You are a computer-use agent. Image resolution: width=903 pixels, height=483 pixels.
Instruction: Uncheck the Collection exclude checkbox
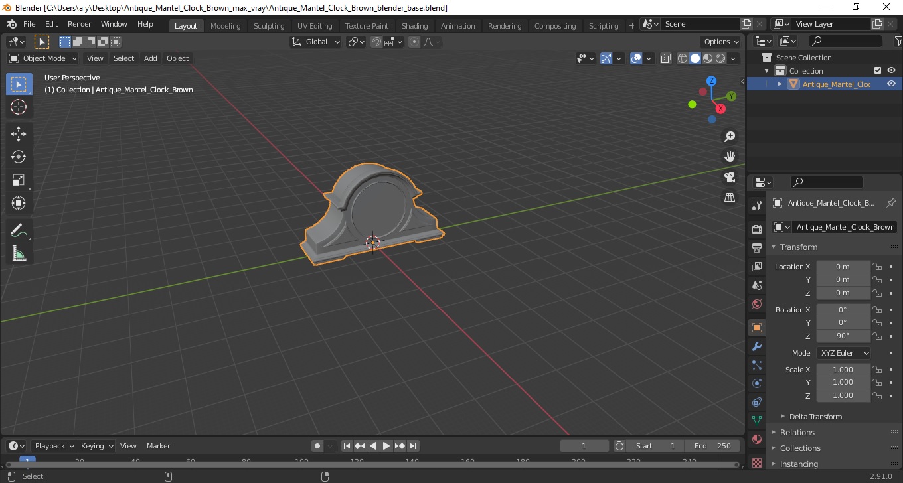coord(878,70)
